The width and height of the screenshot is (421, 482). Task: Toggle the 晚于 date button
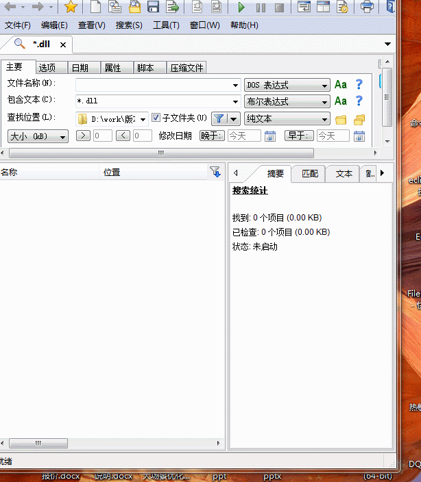coord(213,136)
